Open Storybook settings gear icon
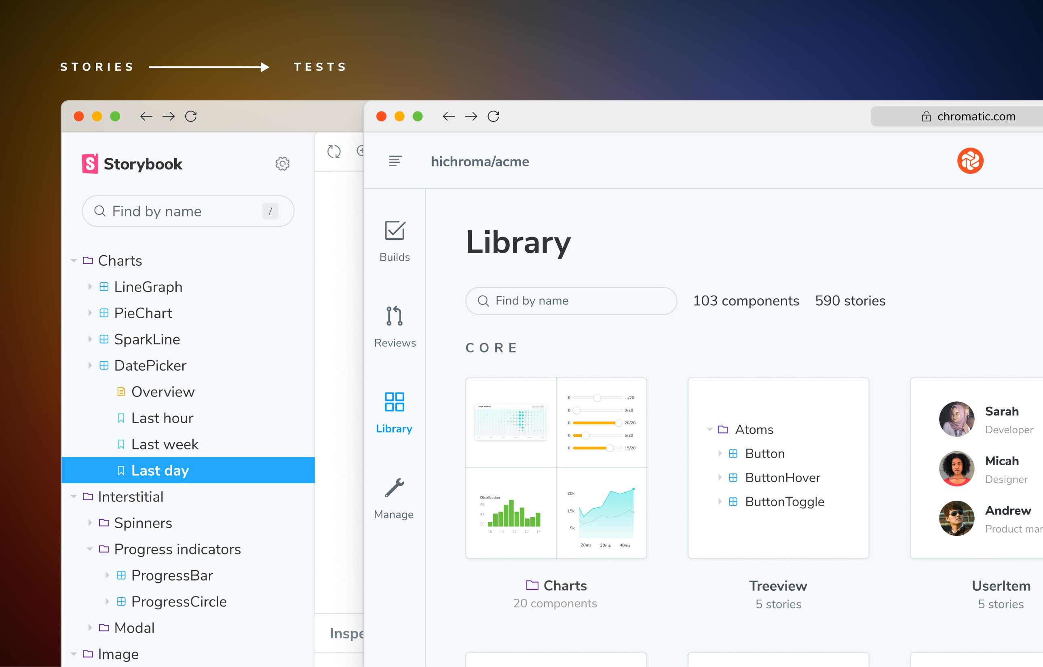Image resolution: width=1043 pixels, height=667 pixels. pos(282,164)
